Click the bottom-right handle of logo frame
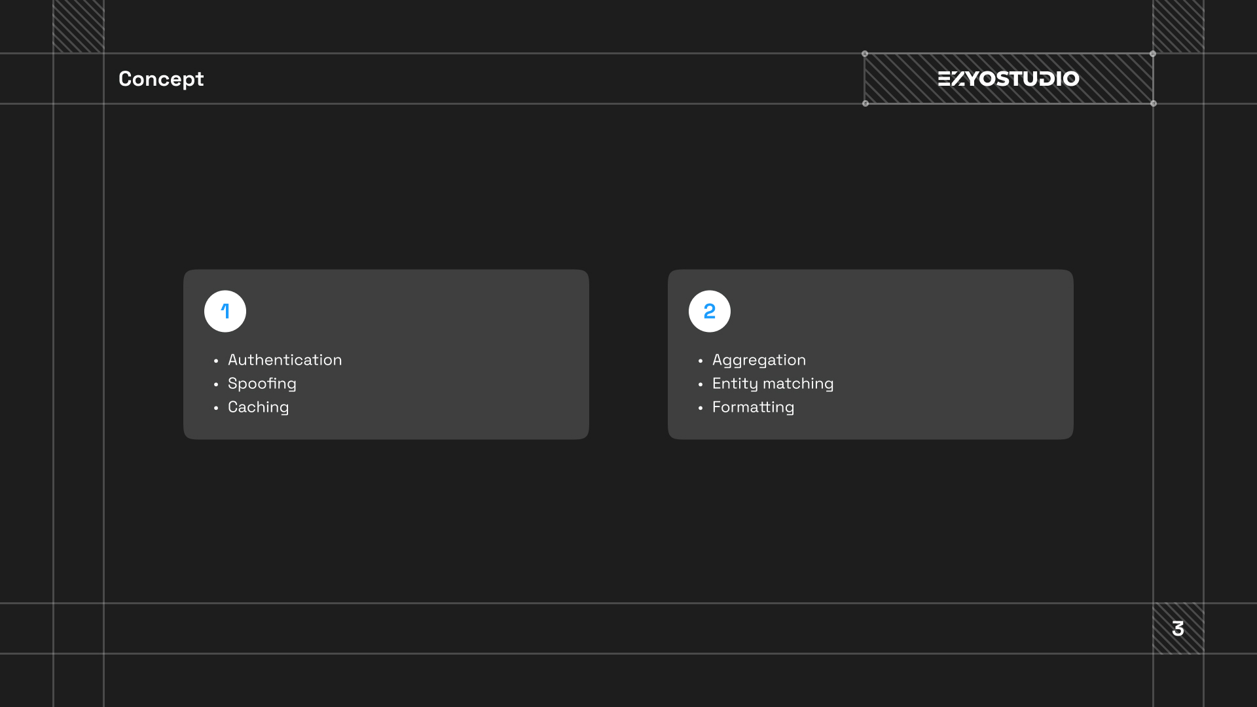The image size is (1257, 707). 1154,103
